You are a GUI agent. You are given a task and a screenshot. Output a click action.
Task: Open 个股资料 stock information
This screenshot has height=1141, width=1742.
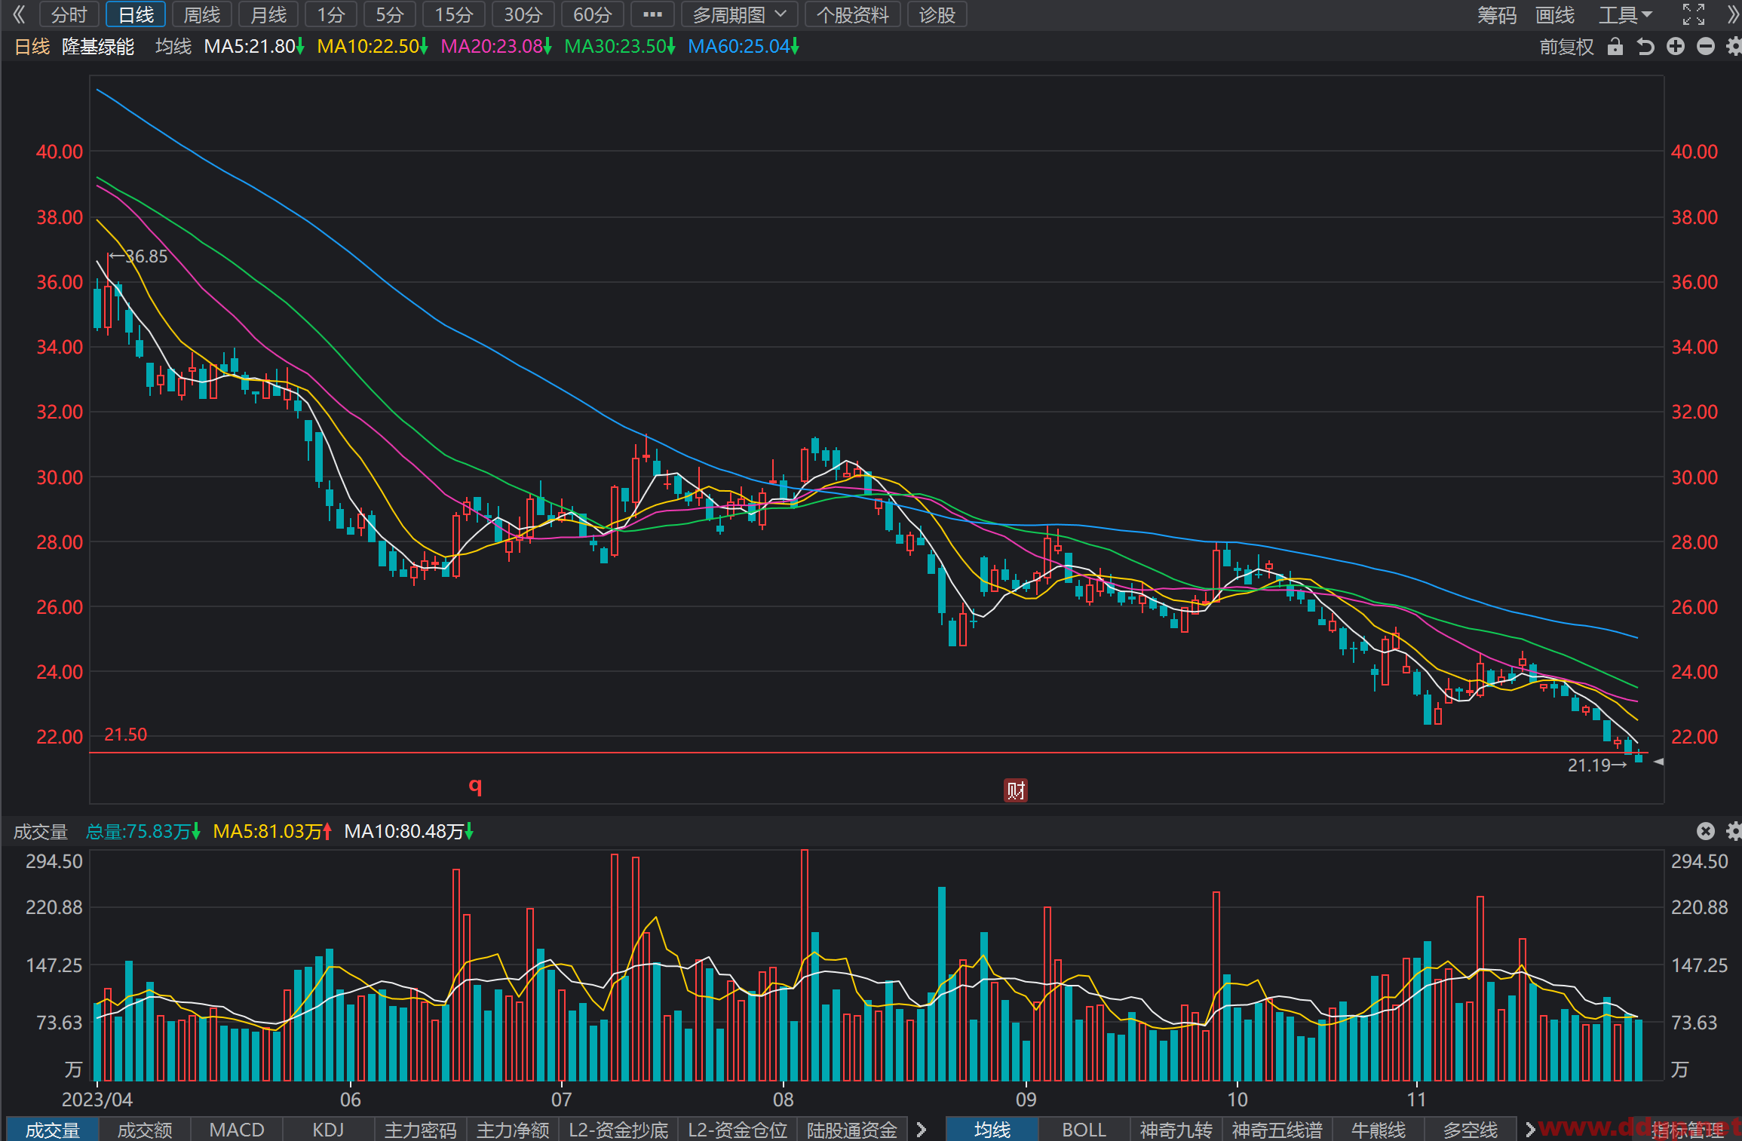(852, 14)
